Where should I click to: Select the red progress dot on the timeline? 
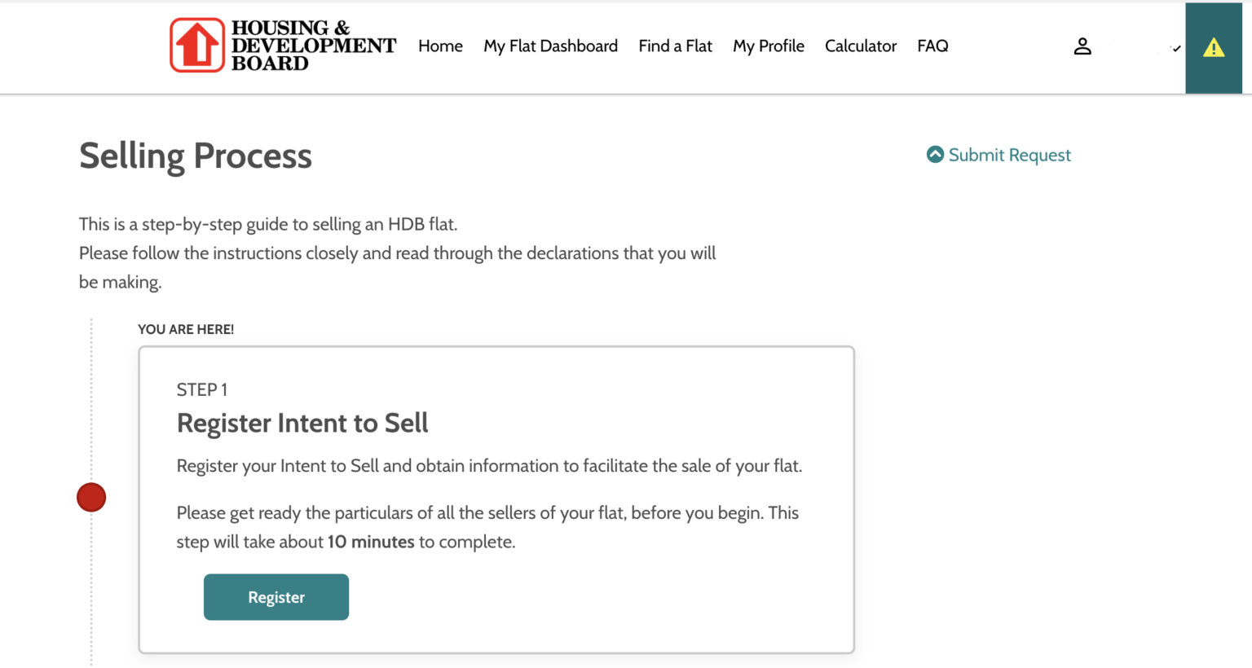pos(91,496)
